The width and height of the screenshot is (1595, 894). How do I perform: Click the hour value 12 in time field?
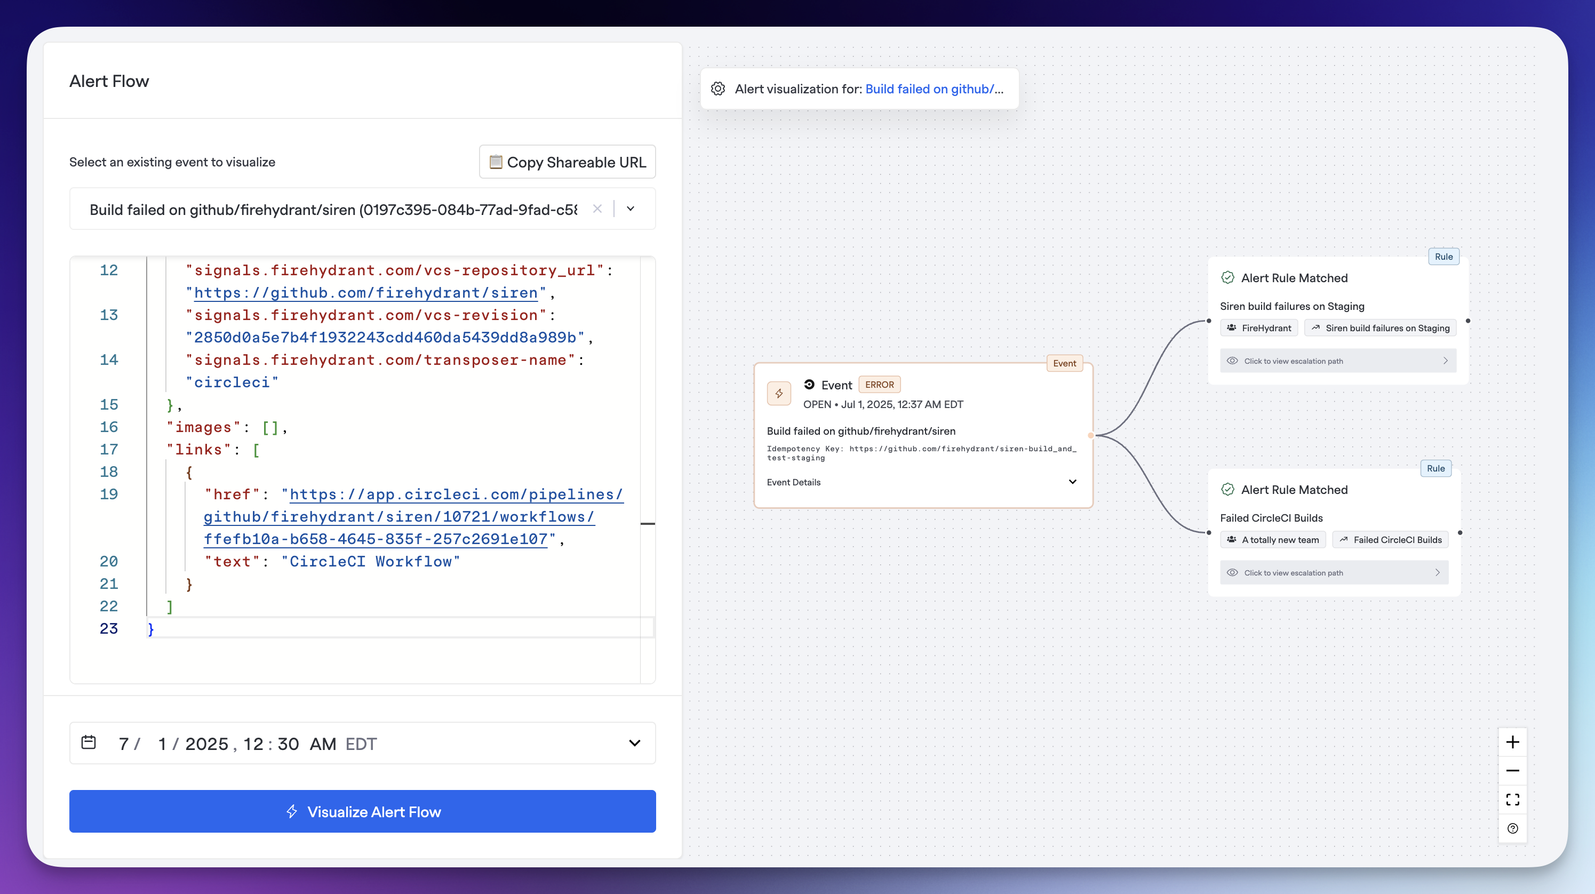[253, 744]
